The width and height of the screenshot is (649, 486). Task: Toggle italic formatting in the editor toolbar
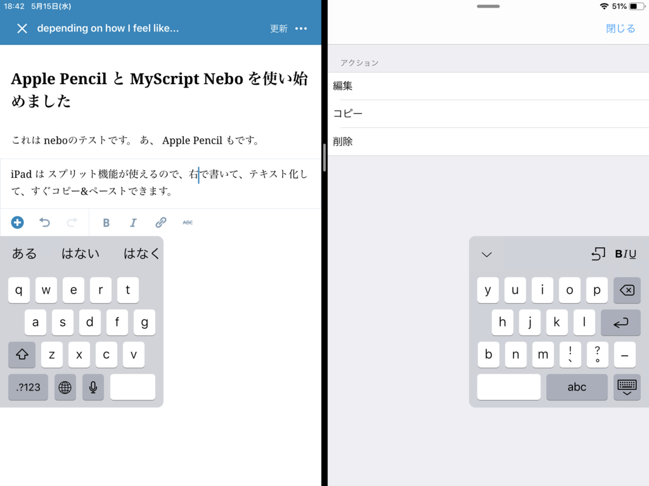pyautogui.click(x=133, y=223)
